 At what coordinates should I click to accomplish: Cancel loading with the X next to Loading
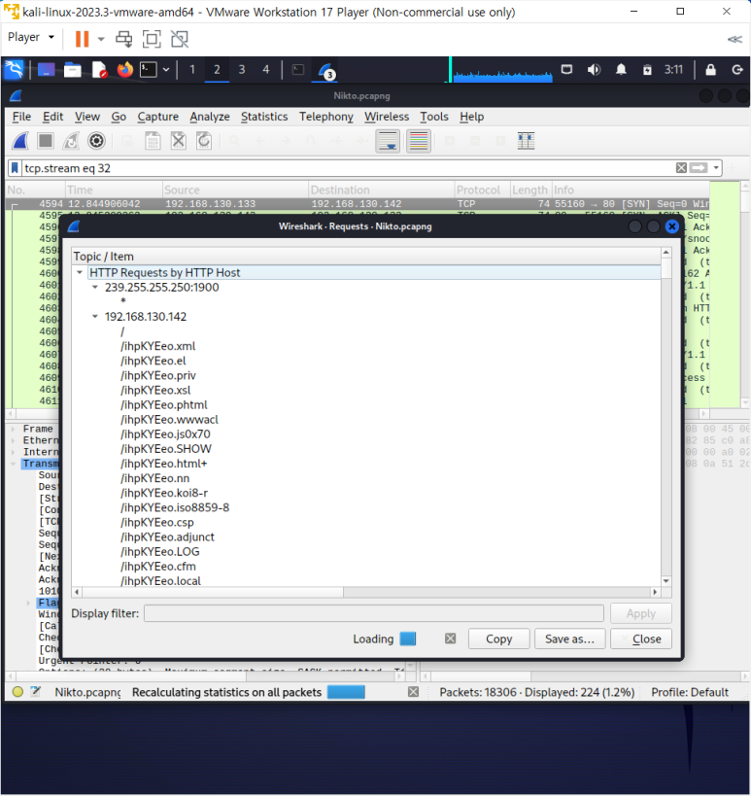pos(450,639)
